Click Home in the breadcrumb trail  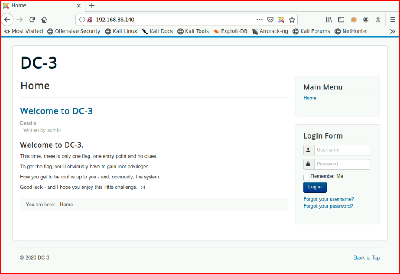pyautogui.click(x=66, y=204)
